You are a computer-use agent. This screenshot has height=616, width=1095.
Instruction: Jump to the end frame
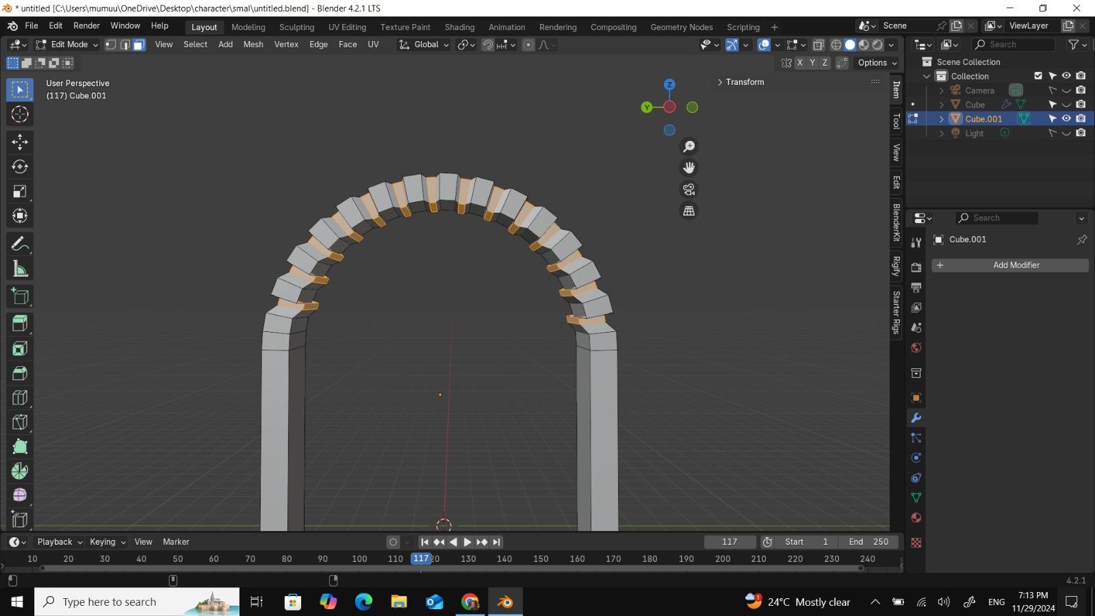pyautogui.click(x=497, y=542)
